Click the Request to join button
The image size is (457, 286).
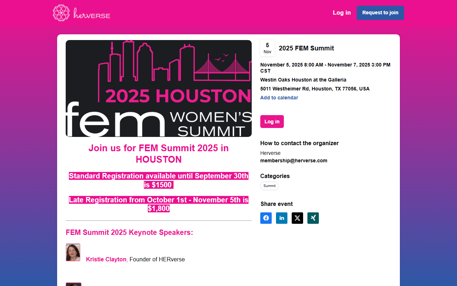(380, 13)
